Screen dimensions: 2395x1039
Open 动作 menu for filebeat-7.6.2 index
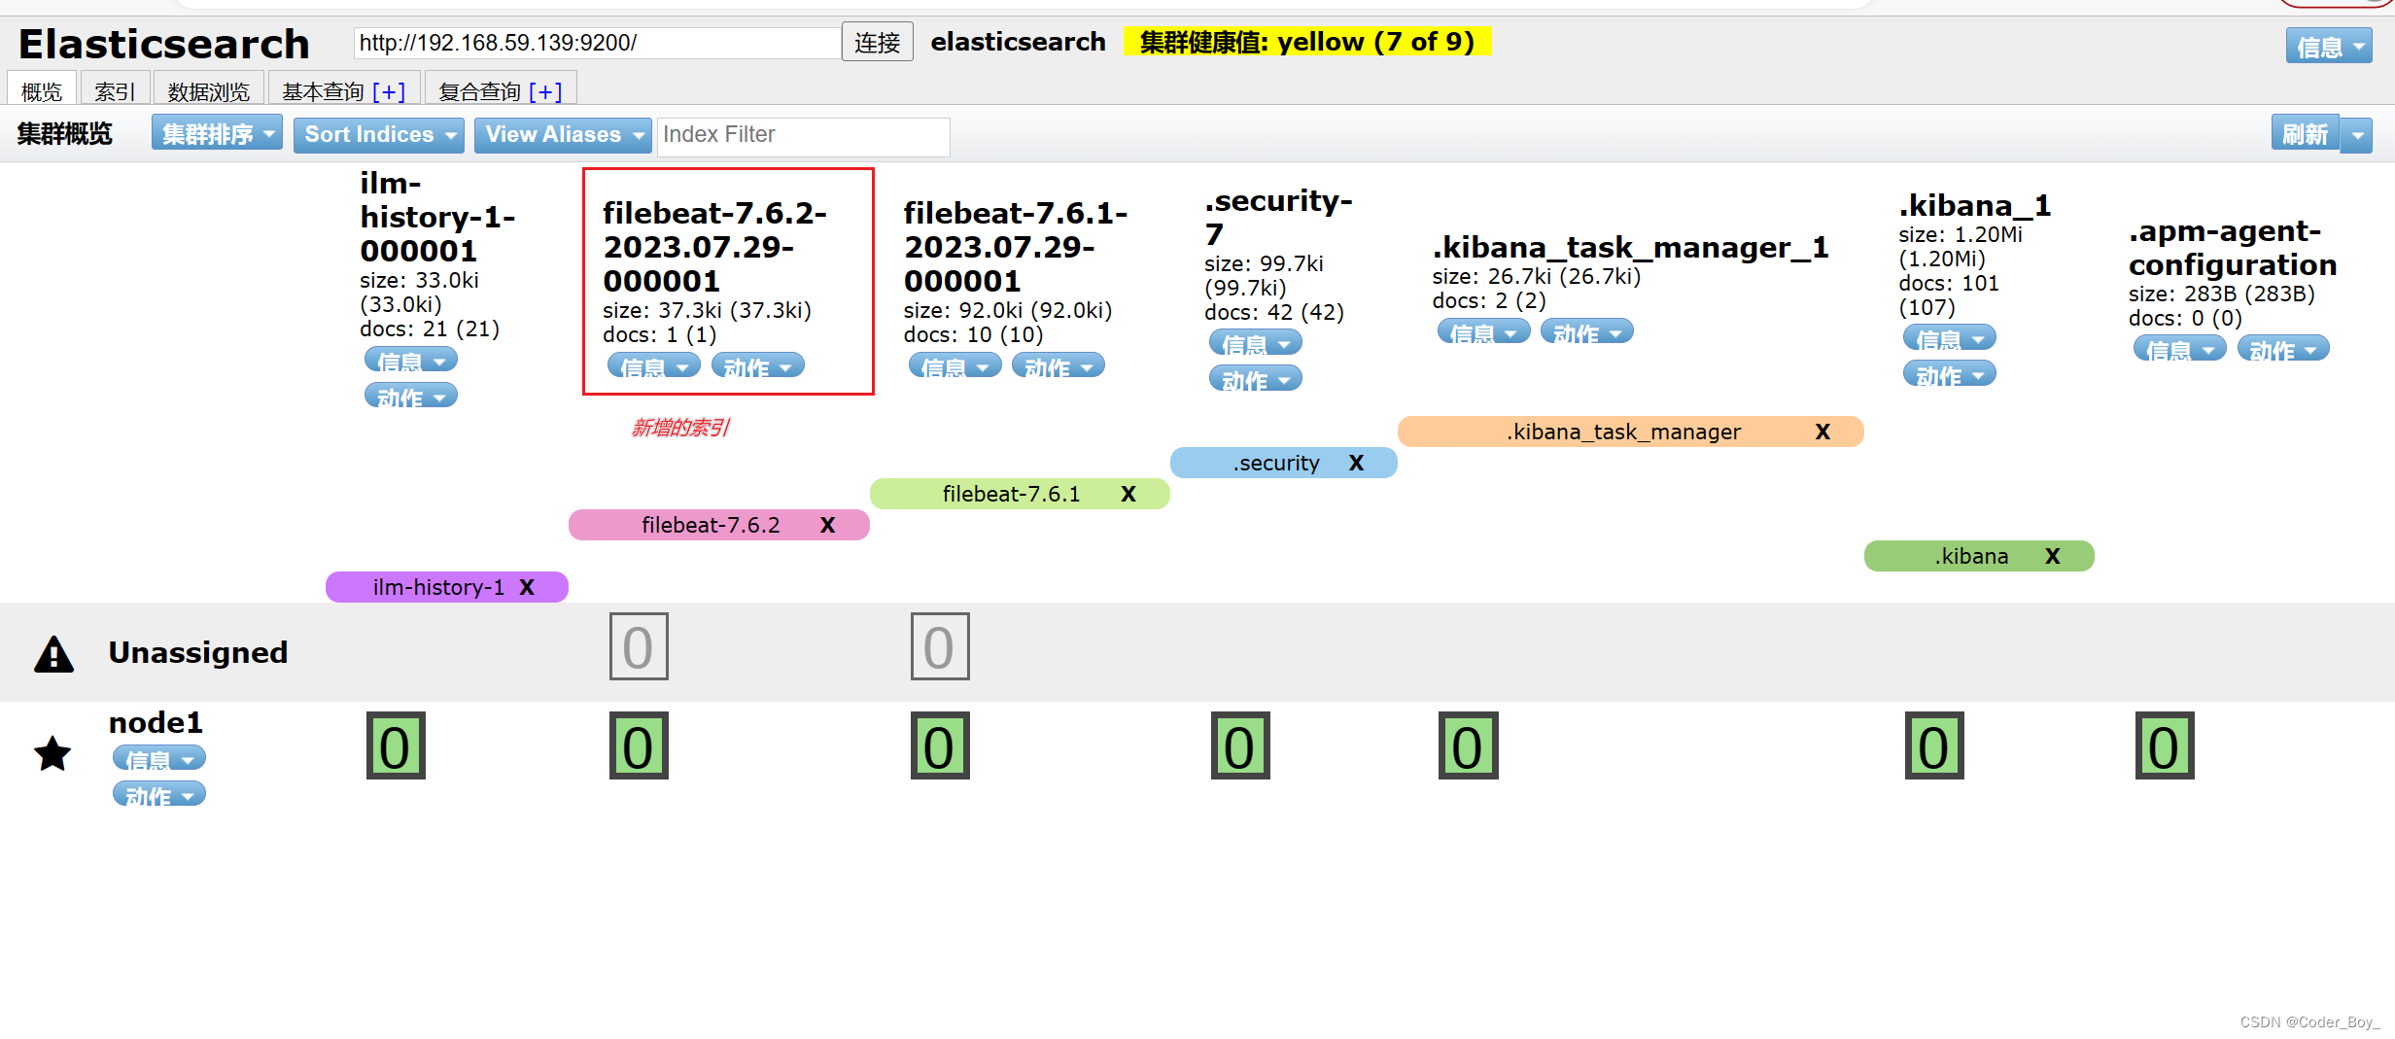(x=757, y=366)
